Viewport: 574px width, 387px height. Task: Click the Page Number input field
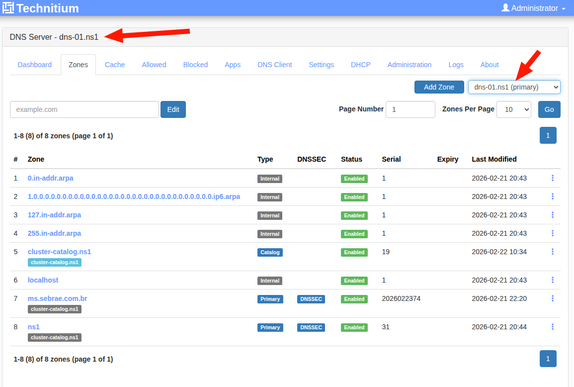click(x=410, y=109)
